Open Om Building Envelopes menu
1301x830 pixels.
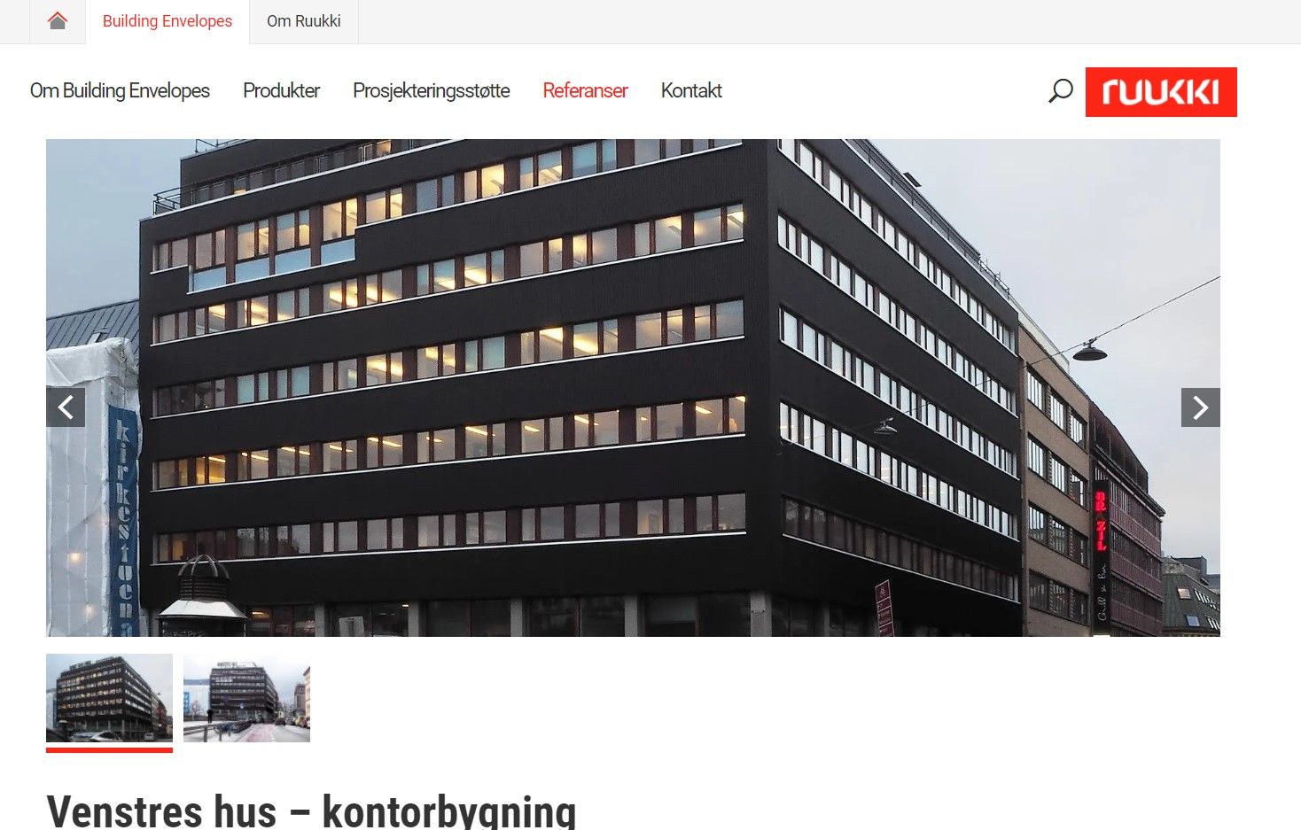(x=120, y=90)
